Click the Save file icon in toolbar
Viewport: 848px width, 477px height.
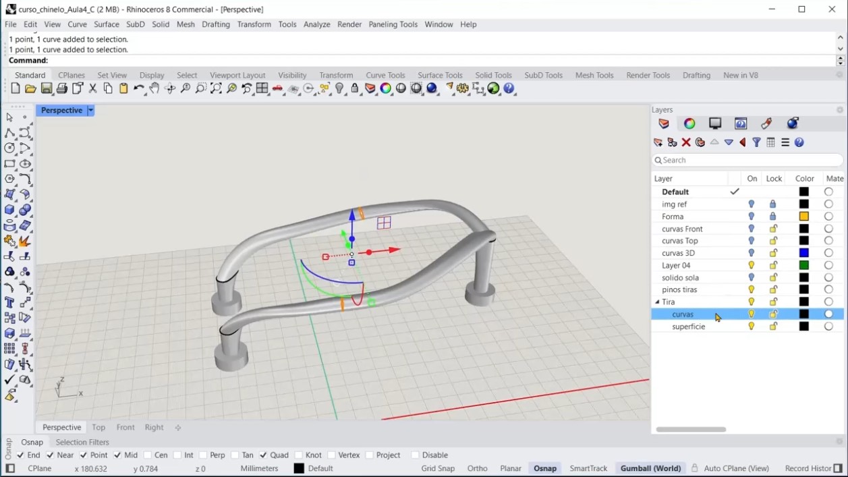[x=47, y=89]
